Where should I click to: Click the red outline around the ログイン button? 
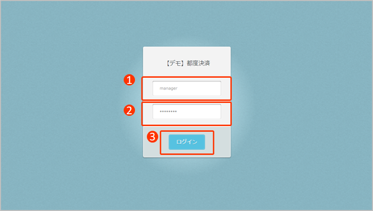click(x=187, y=131)
